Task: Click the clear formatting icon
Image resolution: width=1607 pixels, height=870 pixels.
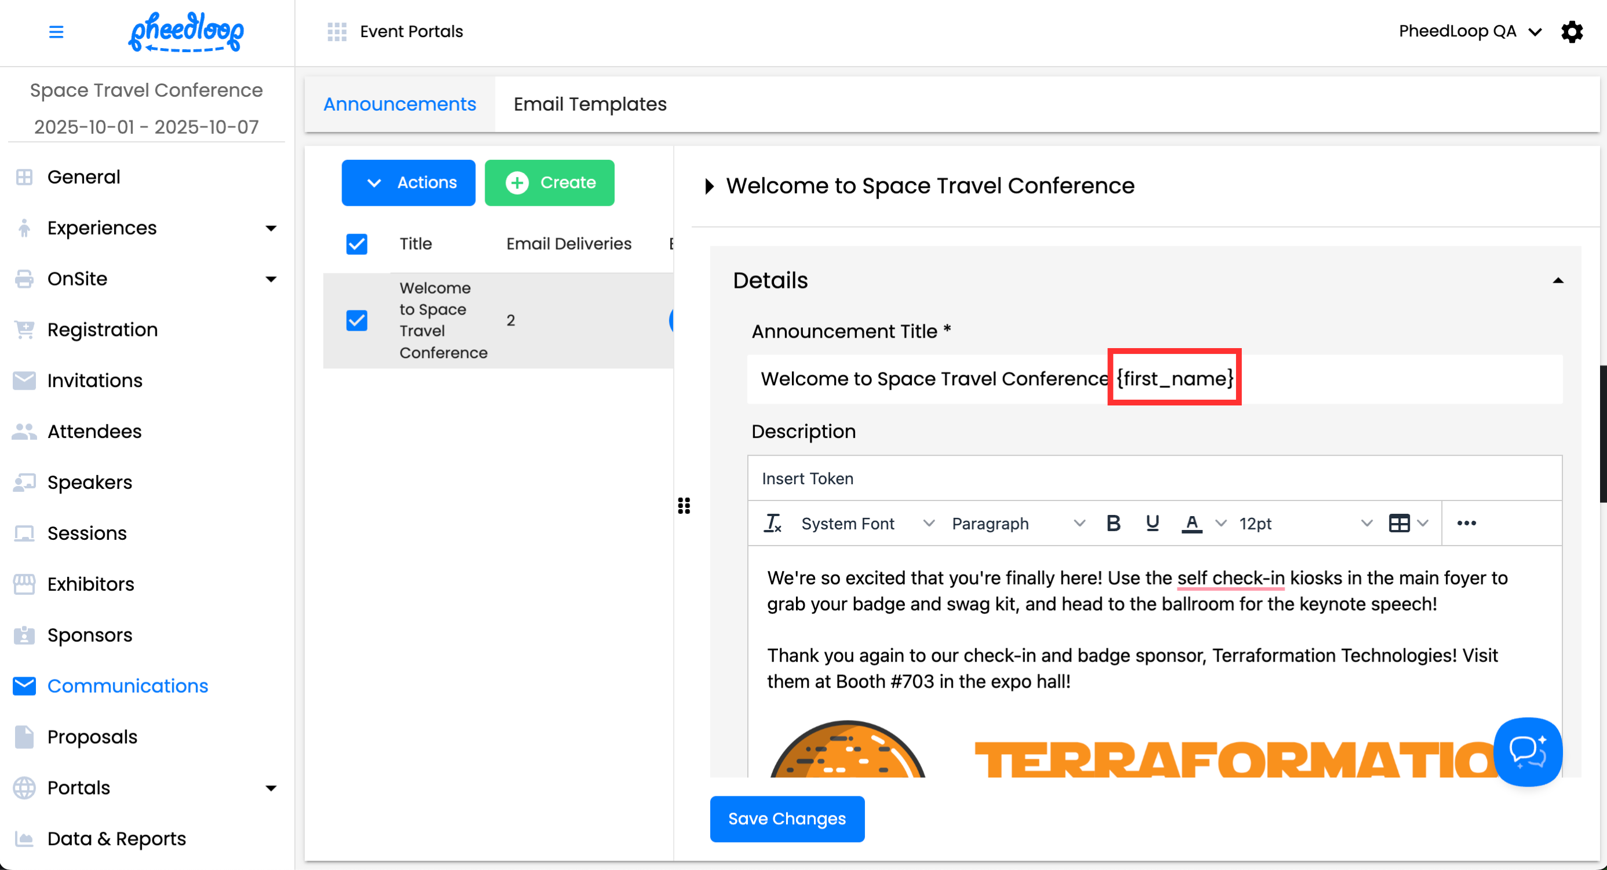Action: (772, 524)
